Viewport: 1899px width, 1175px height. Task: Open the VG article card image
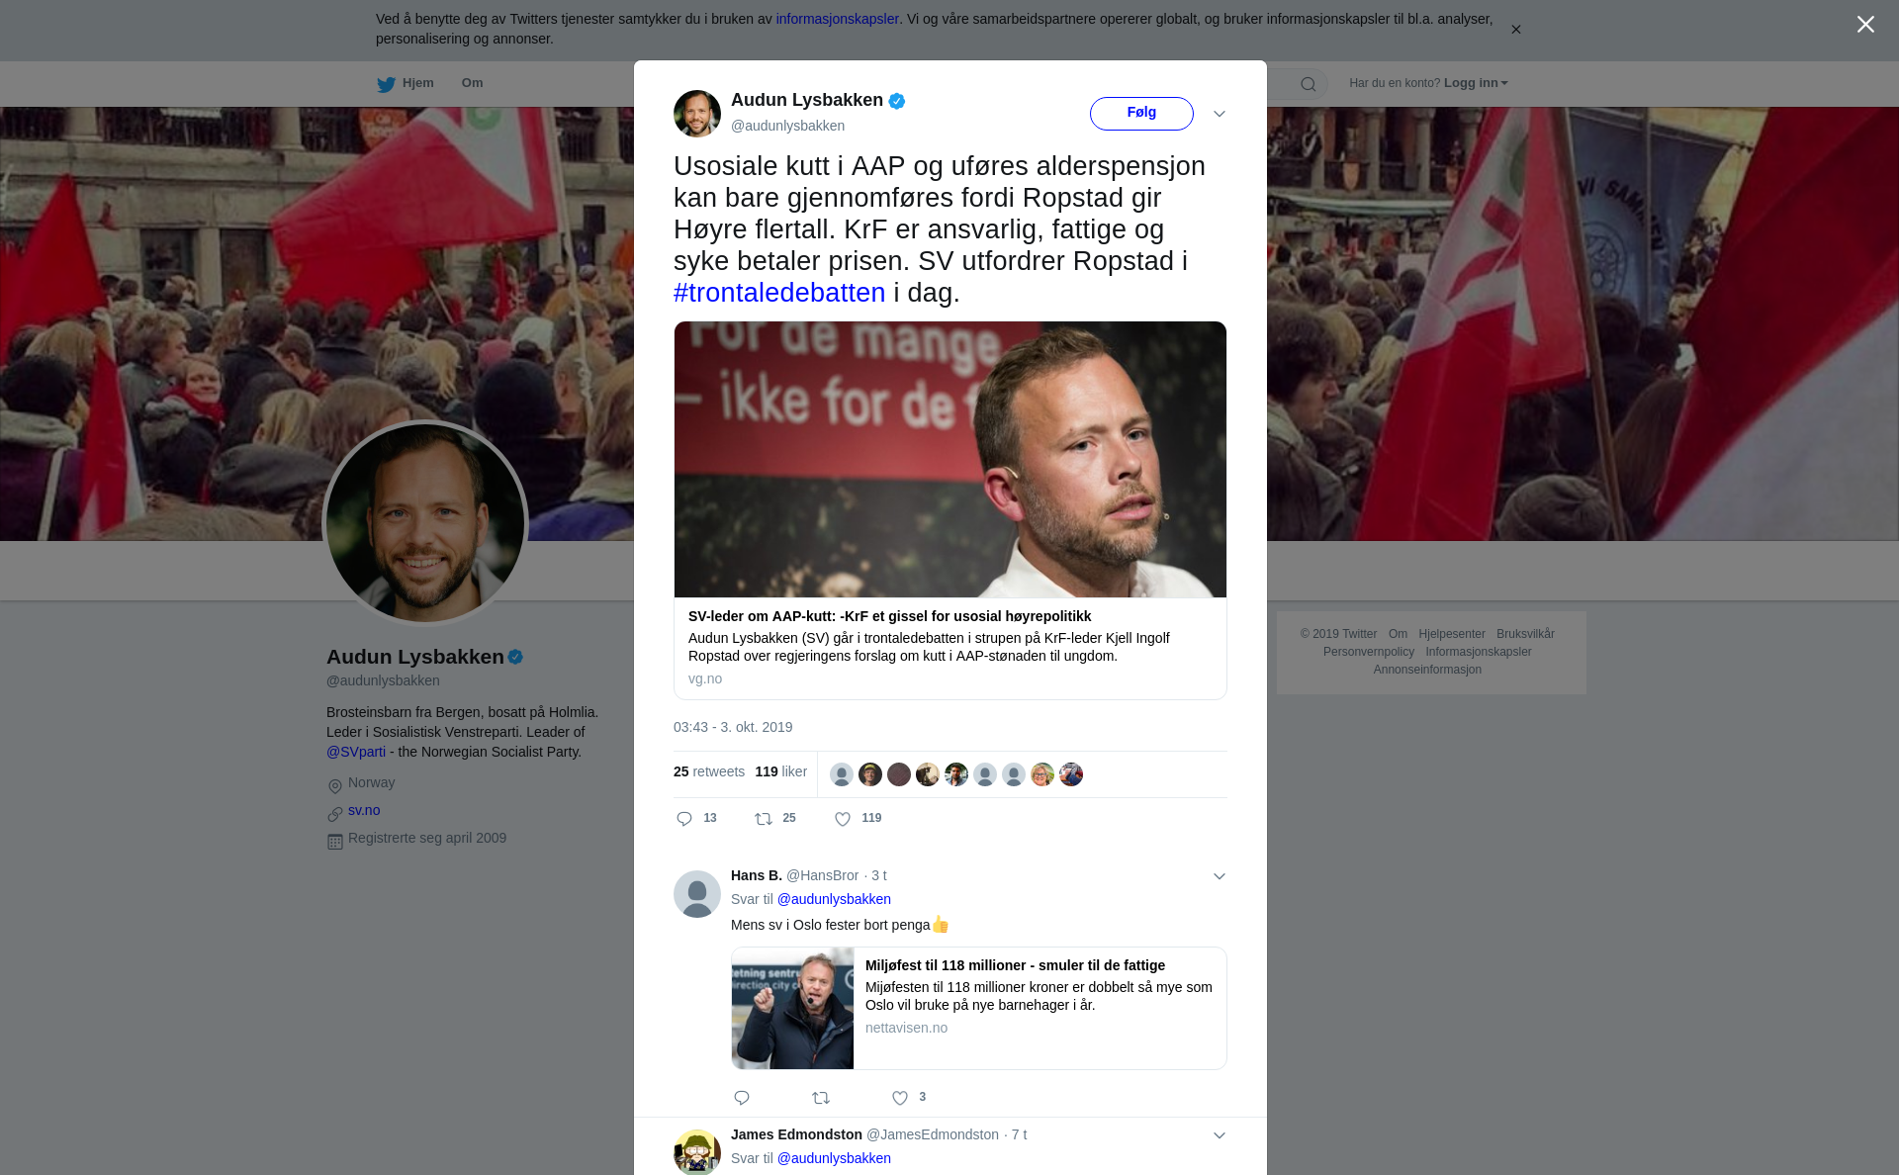pyautogui.click(x=950, y=459)
